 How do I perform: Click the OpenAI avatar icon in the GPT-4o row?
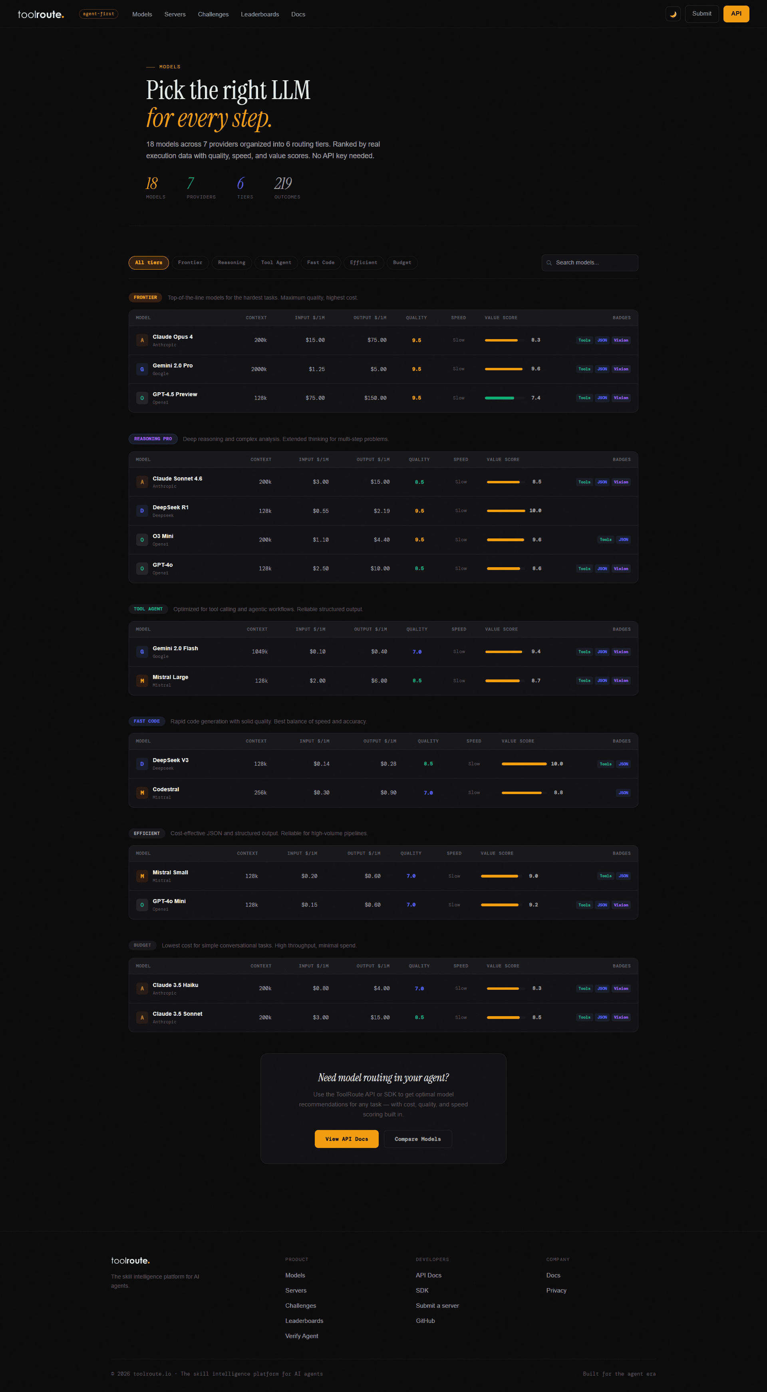click(142, 568)
